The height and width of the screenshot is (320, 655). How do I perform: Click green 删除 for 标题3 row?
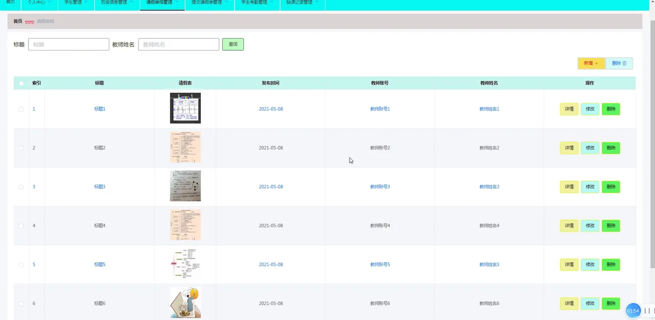[611, 187]
